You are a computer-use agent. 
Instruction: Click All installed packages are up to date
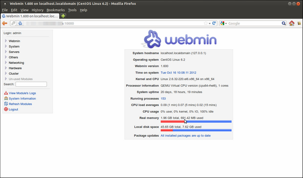[x=186, y=136]
